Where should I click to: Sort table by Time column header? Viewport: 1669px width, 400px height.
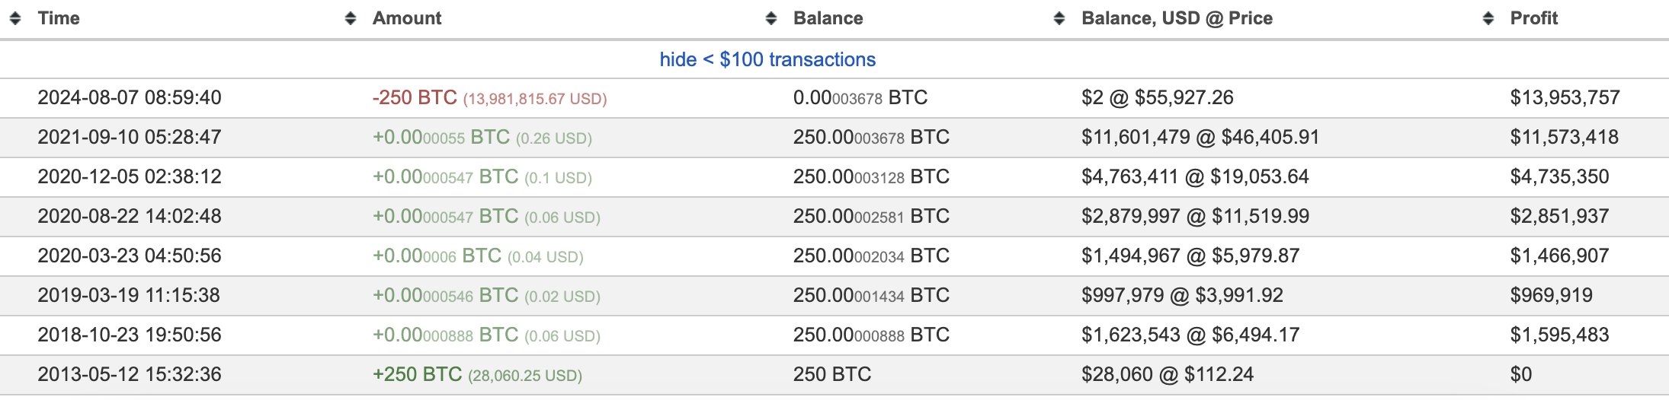[x=59, y=18]
